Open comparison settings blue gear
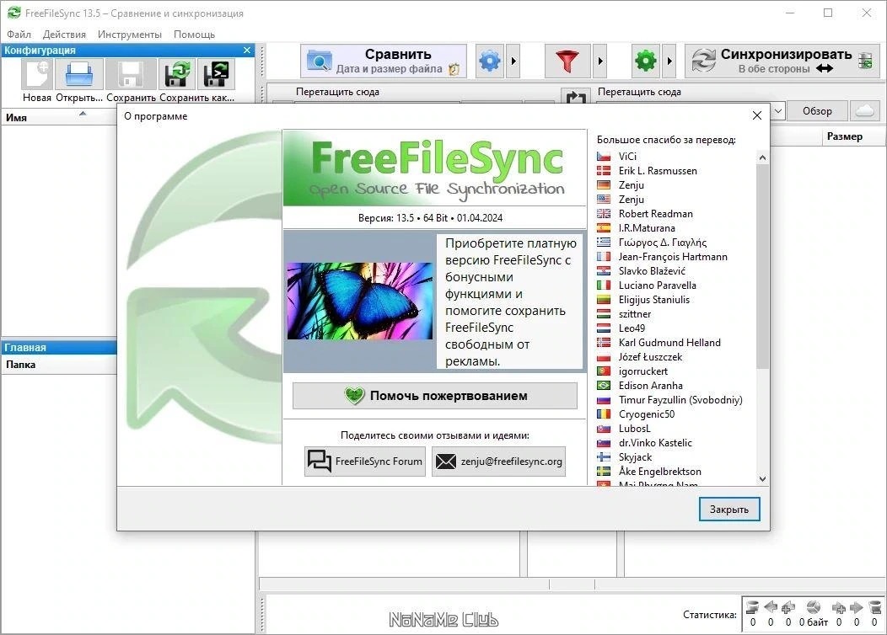887x635 pixels. pyautogui.click(x=490, y=61)
